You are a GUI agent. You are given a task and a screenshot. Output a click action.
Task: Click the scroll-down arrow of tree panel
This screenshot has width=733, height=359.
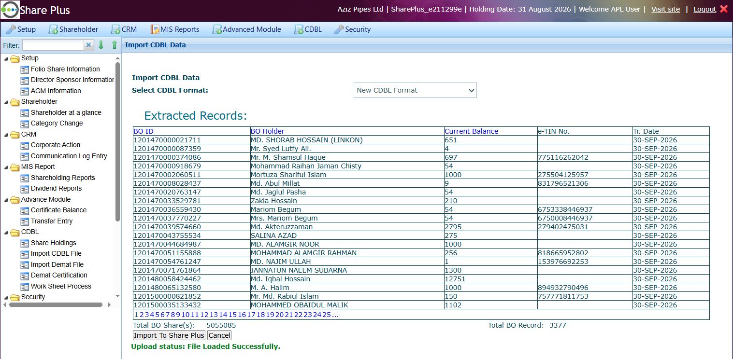point(117,296)
